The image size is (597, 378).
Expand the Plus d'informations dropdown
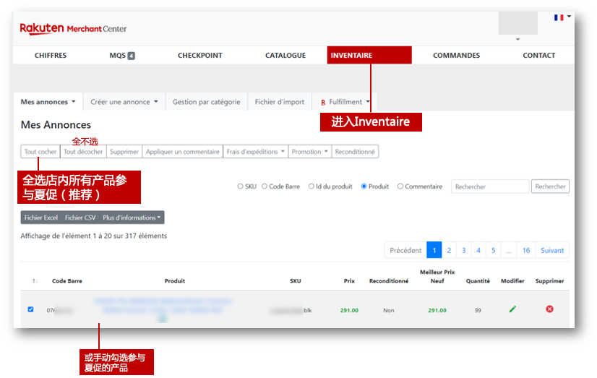(132, 218)
